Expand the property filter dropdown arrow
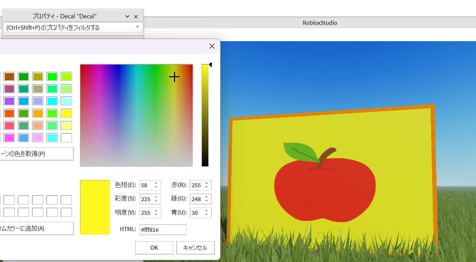 [x=138, y=27]
